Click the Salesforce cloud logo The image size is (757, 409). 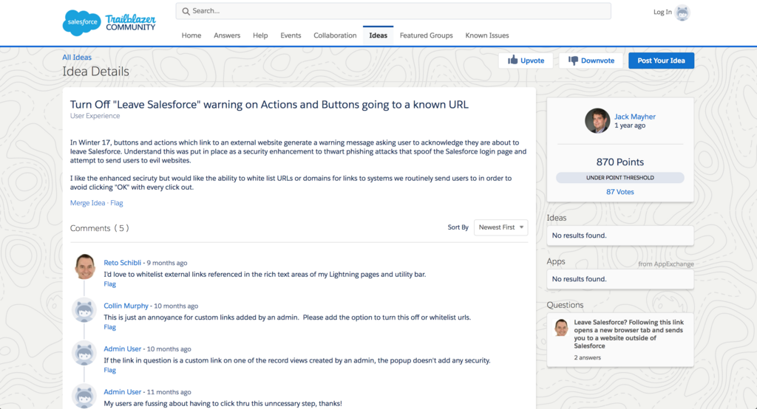tap(81, 22)
